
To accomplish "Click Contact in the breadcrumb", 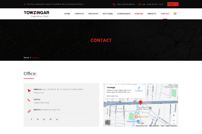I will pyautogui.click(x=35, y=58).
